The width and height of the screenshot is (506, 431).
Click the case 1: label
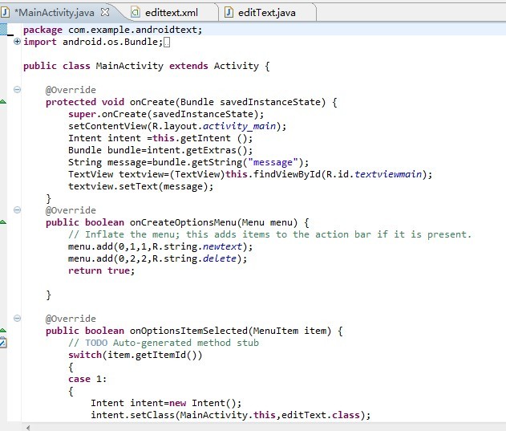(x=87, y=379)
